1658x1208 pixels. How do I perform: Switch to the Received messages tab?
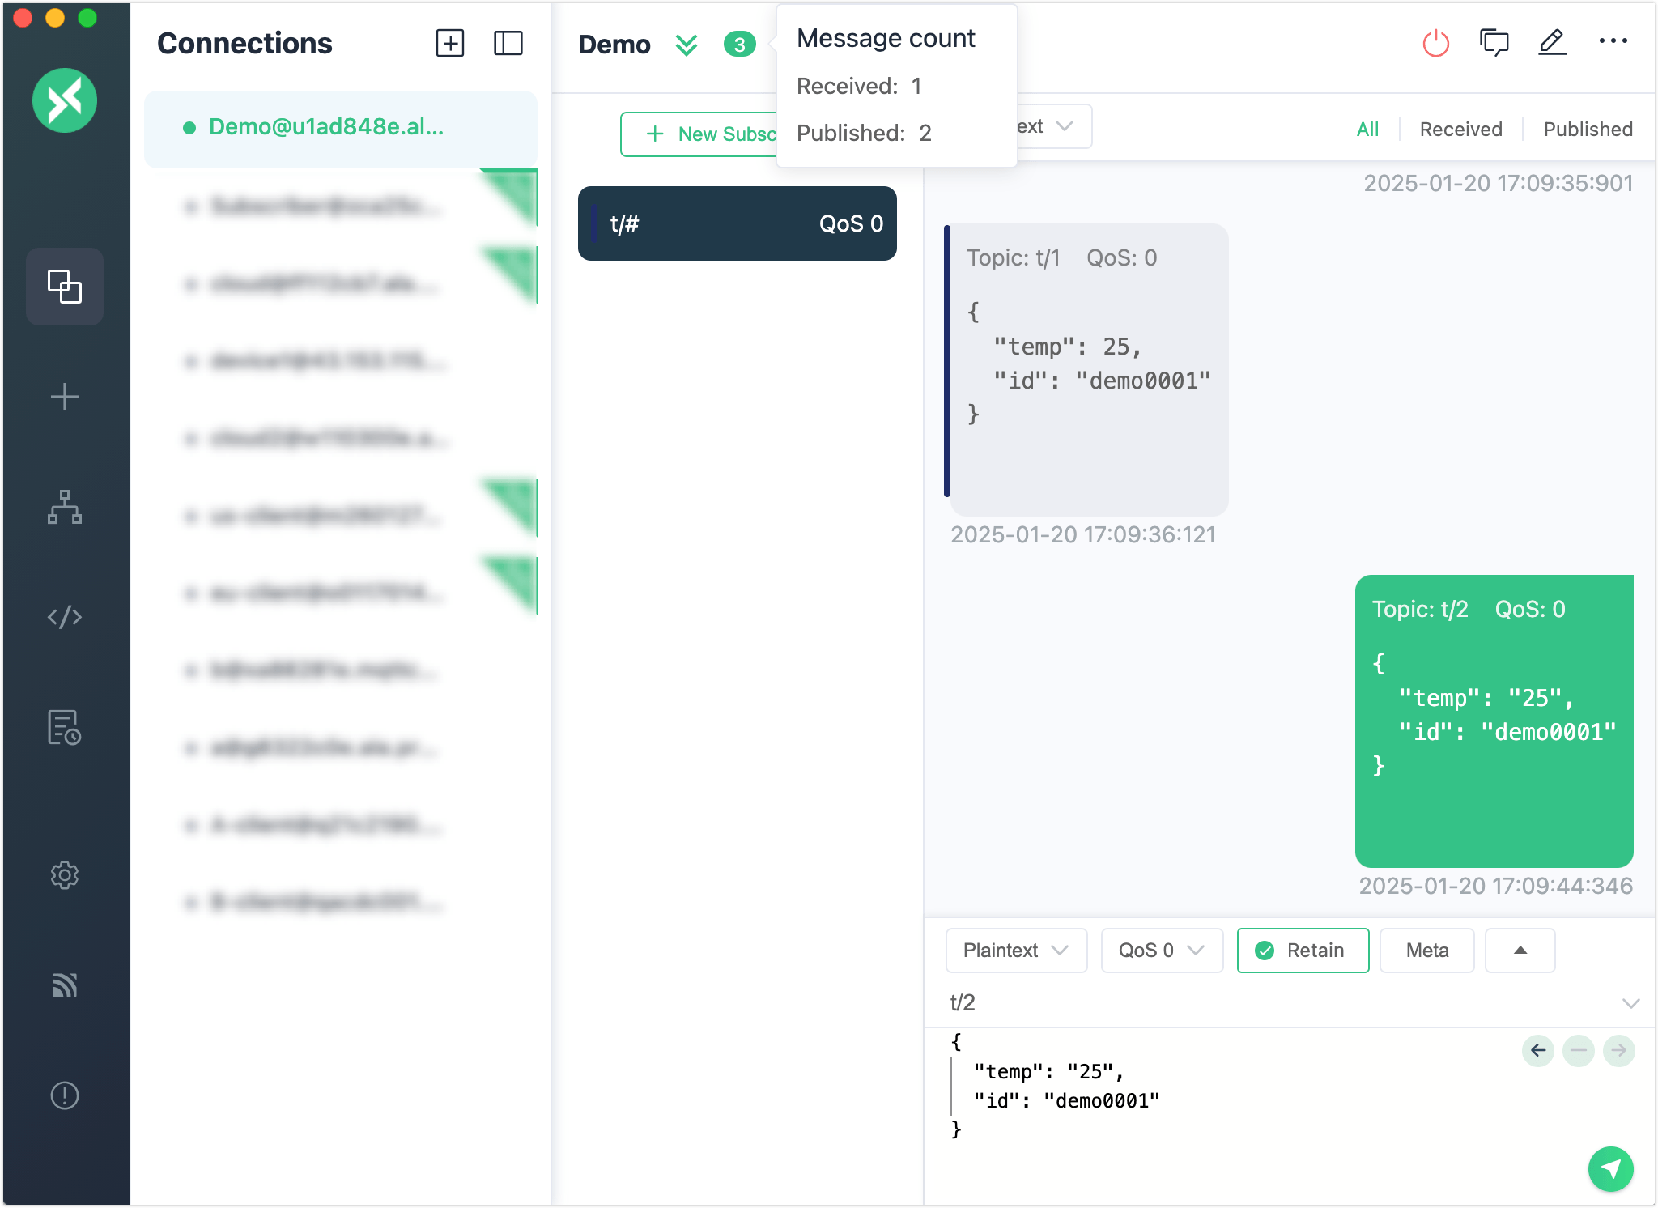coord(1459,129)
